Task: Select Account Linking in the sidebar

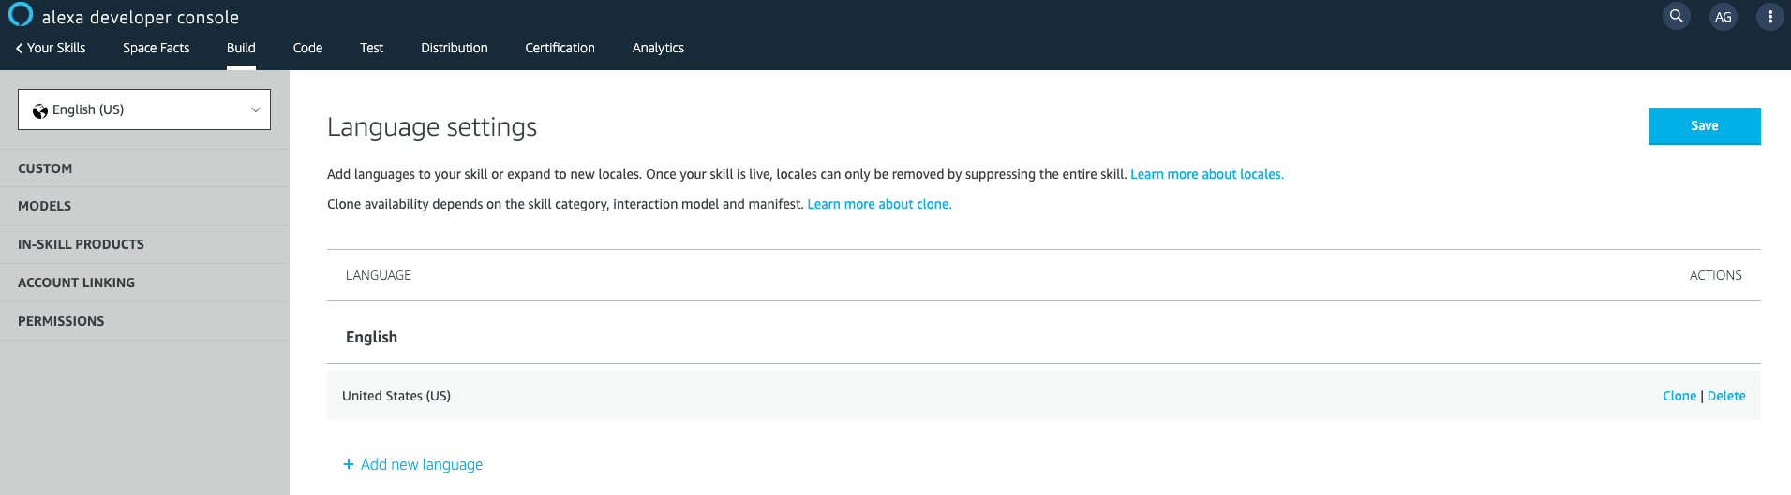Action: click(77, 283)
